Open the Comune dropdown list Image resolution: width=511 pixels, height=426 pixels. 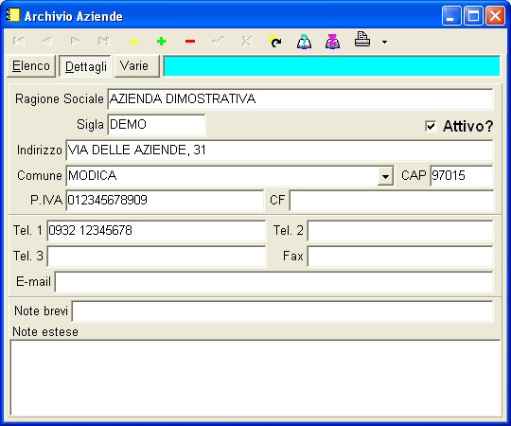click(x=385, y=176)
